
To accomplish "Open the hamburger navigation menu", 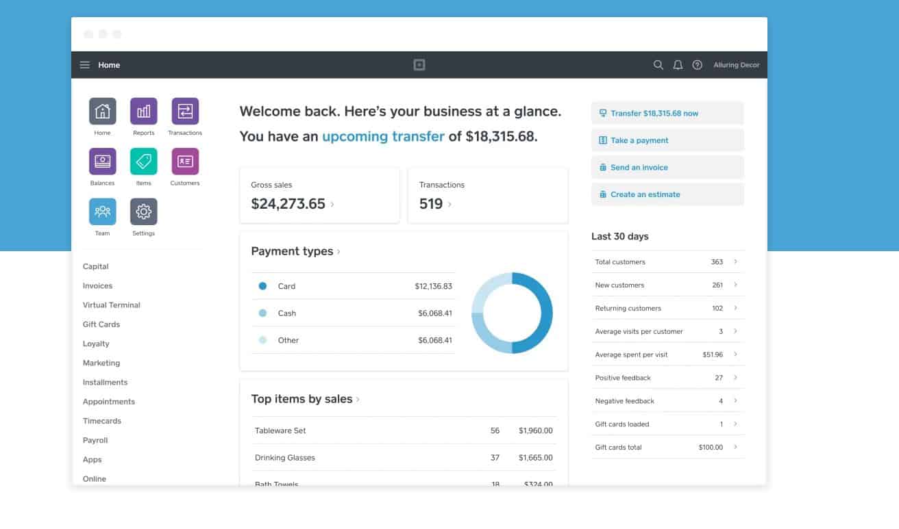I will click(x=84, y=64).
